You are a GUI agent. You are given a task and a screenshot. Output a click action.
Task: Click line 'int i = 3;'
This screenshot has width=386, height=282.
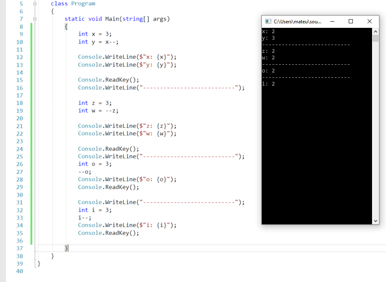coord(95,210)
